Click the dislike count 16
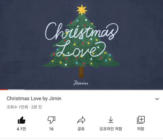Viewport: 163px width, 140px height. 51,129
